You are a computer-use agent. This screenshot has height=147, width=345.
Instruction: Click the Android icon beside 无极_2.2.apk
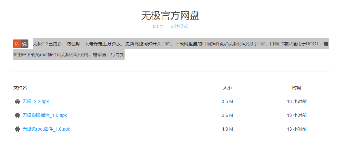pos(17,101)
